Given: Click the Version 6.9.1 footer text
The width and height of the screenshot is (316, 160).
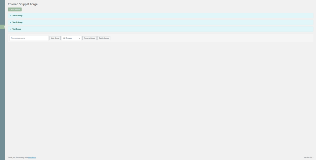Looking at the screenshot, I should [x=308, y=157].
